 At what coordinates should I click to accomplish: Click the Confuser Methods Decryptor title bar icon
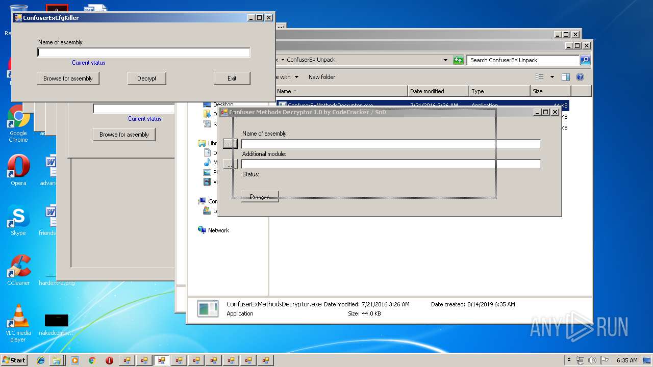coord(224,112)
